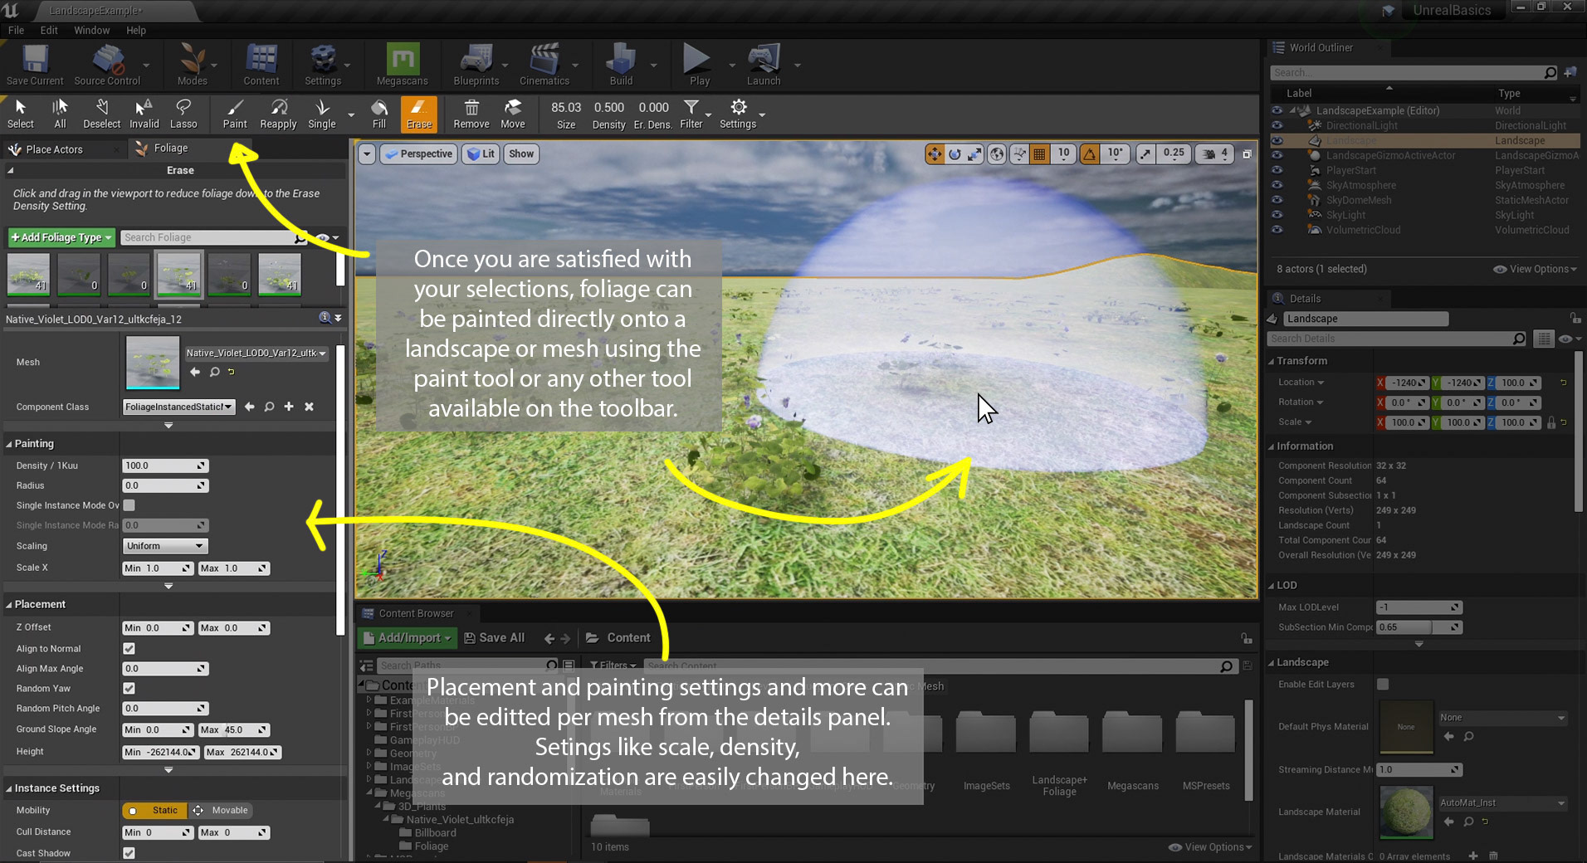This screenshot has height=863, width=1587.
Task: Enable the Single Instance Mode Override checkbox
Action: [x=129, y=505]
